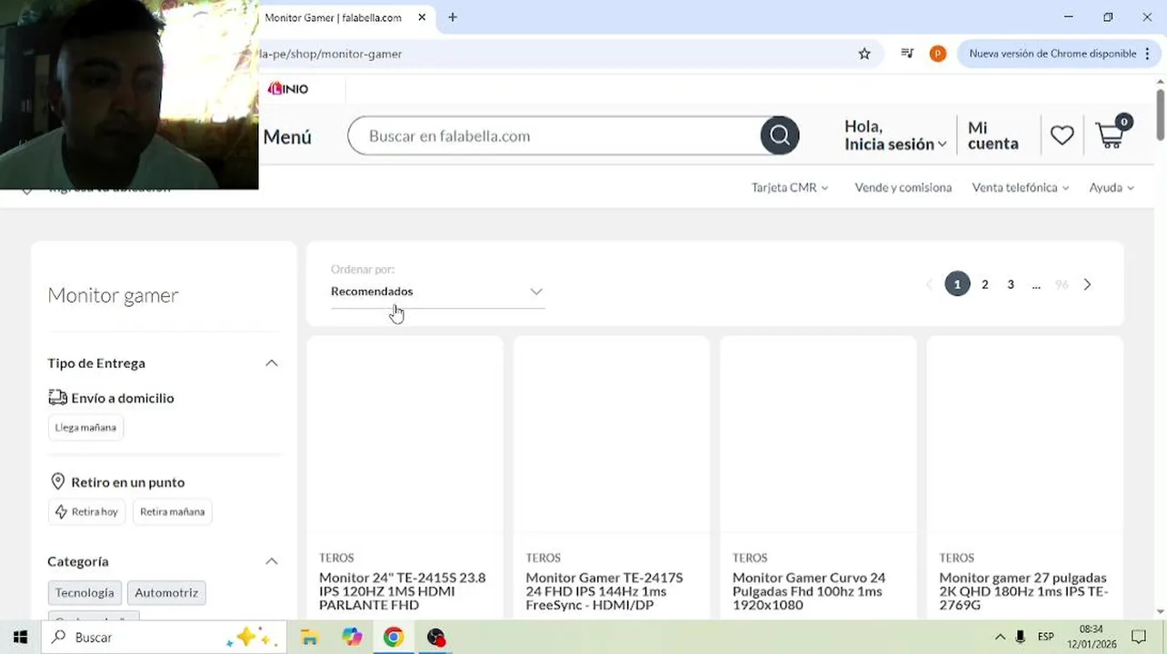Open Monitor Gamer Curvo 24 Pulgadas product
The height and width of the screenshot is (654, 1167).
(x=809, y=591)
